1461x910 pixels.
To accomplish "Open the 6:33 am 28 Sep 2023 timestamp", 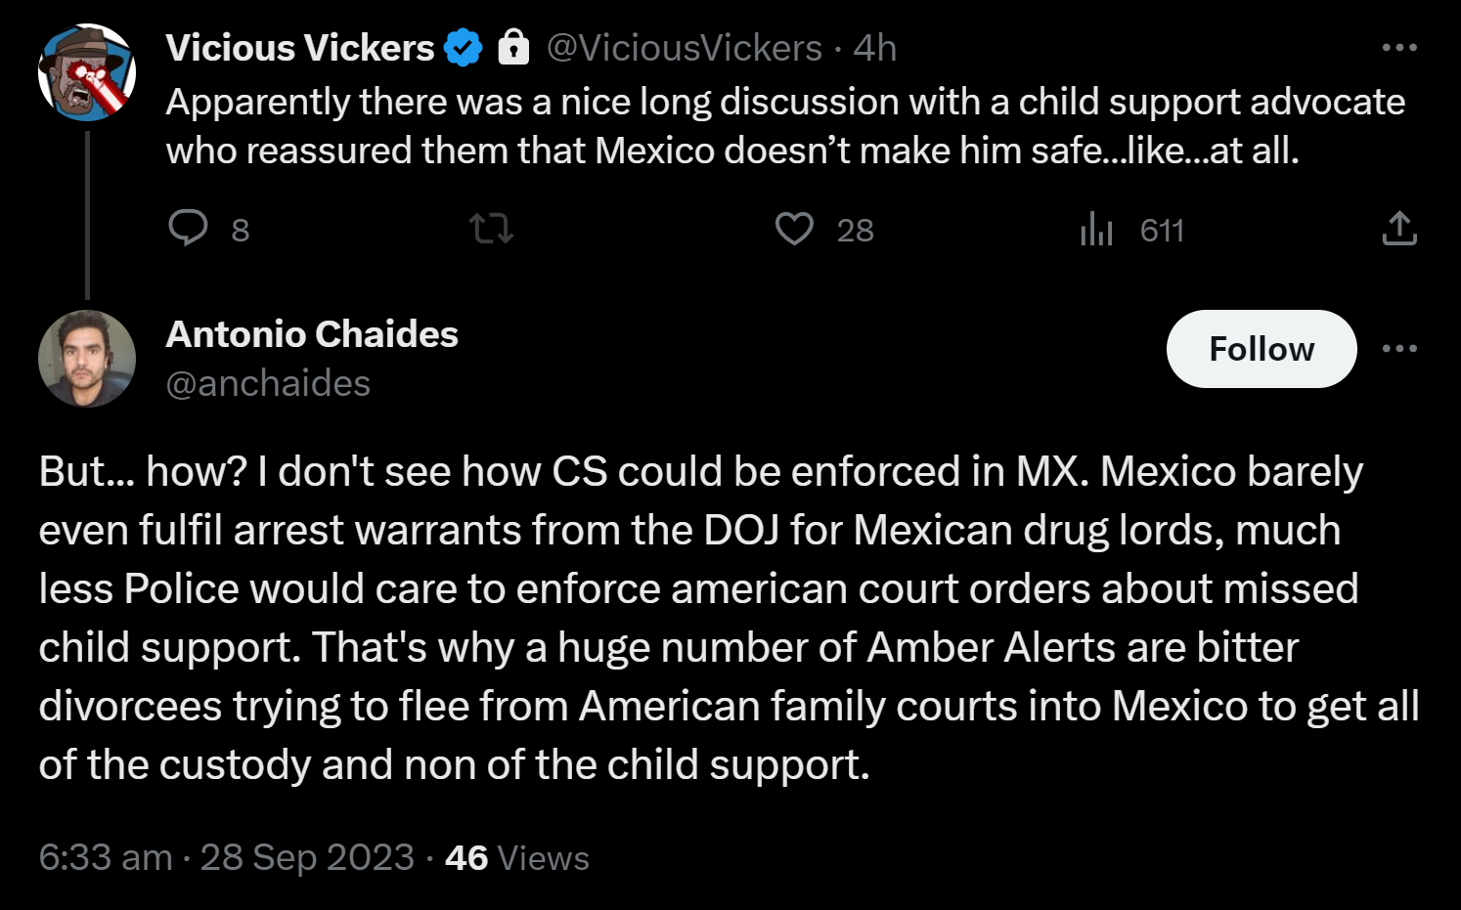I will click(227, 857).
